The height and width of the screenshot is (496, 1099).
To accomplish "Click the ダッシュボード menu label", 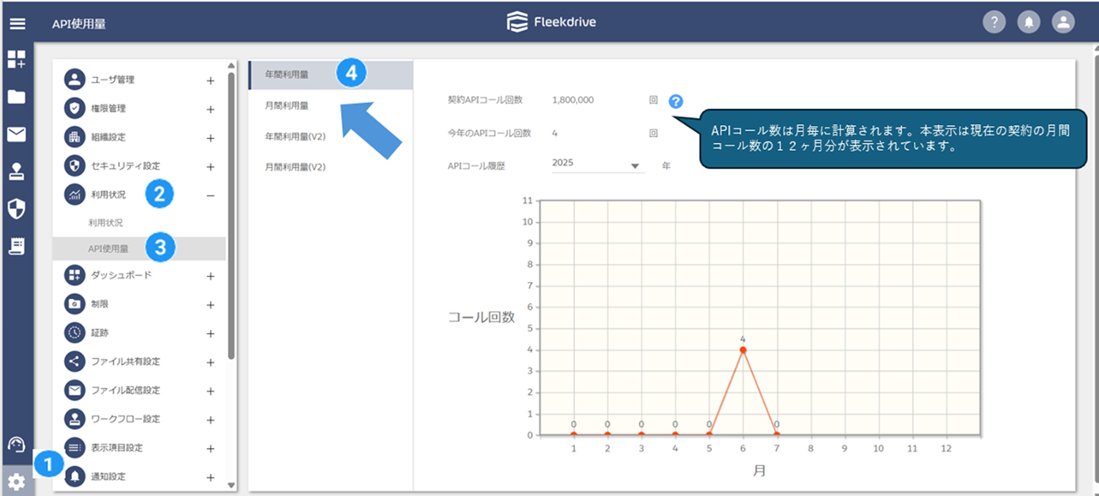I will click(x=122, y=275).
